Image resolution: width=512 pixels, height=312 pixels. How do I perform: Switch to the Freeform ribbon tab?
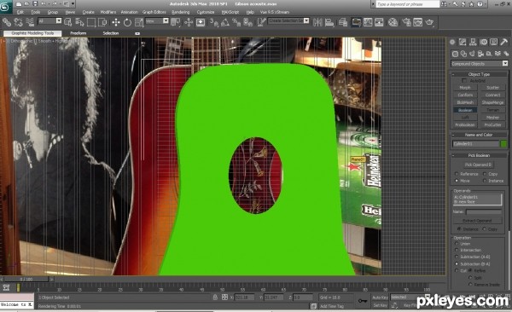pos(79,33)
